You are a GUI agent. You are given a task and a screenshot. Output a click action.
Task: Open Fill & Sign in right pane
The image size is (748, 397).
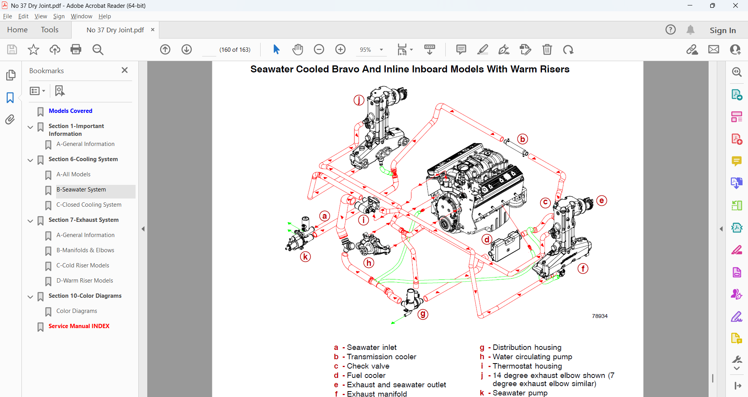[x=737, y=316]
